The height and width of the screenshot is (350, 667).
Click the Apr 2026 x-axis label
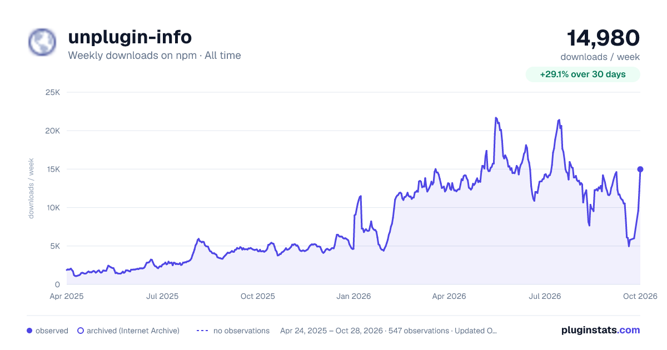tap(449, 296)
